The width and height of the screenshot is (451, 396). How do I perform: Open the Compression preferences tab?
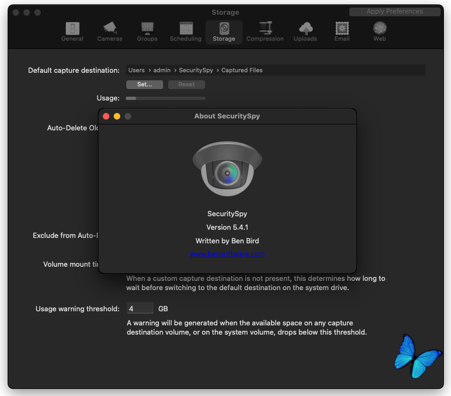[265, 32]
